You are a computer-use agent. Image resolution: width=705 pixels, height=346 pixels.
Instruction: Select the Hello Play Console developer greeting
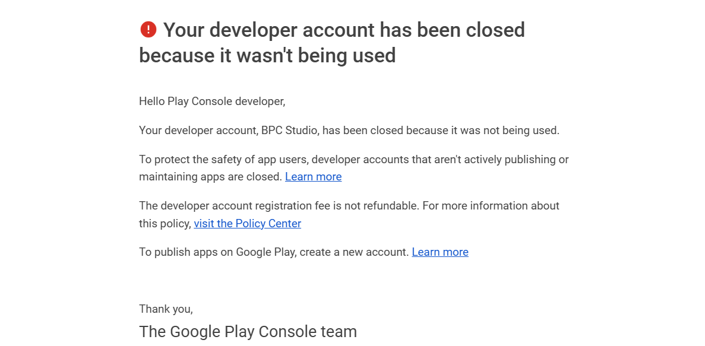tap(212, 101)
